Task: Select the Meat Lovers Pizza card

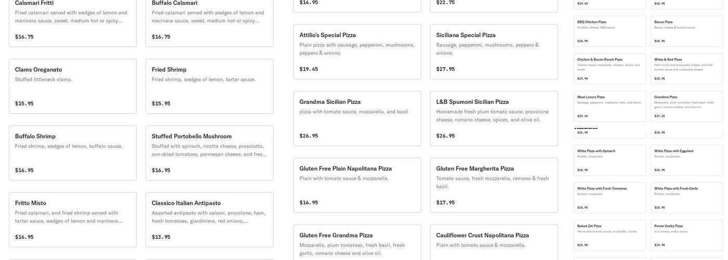Action: coord(609,106)
